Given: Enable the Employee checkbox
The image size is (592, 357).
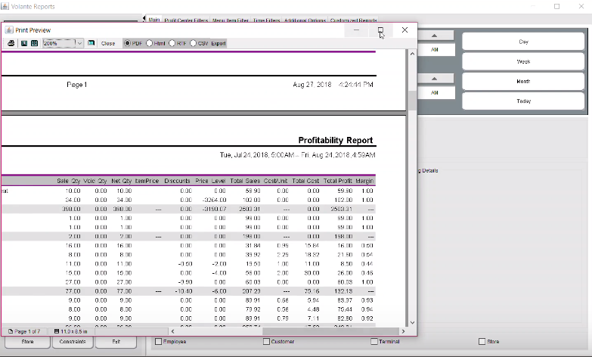Looking at the screenshot, I should 158,342.
